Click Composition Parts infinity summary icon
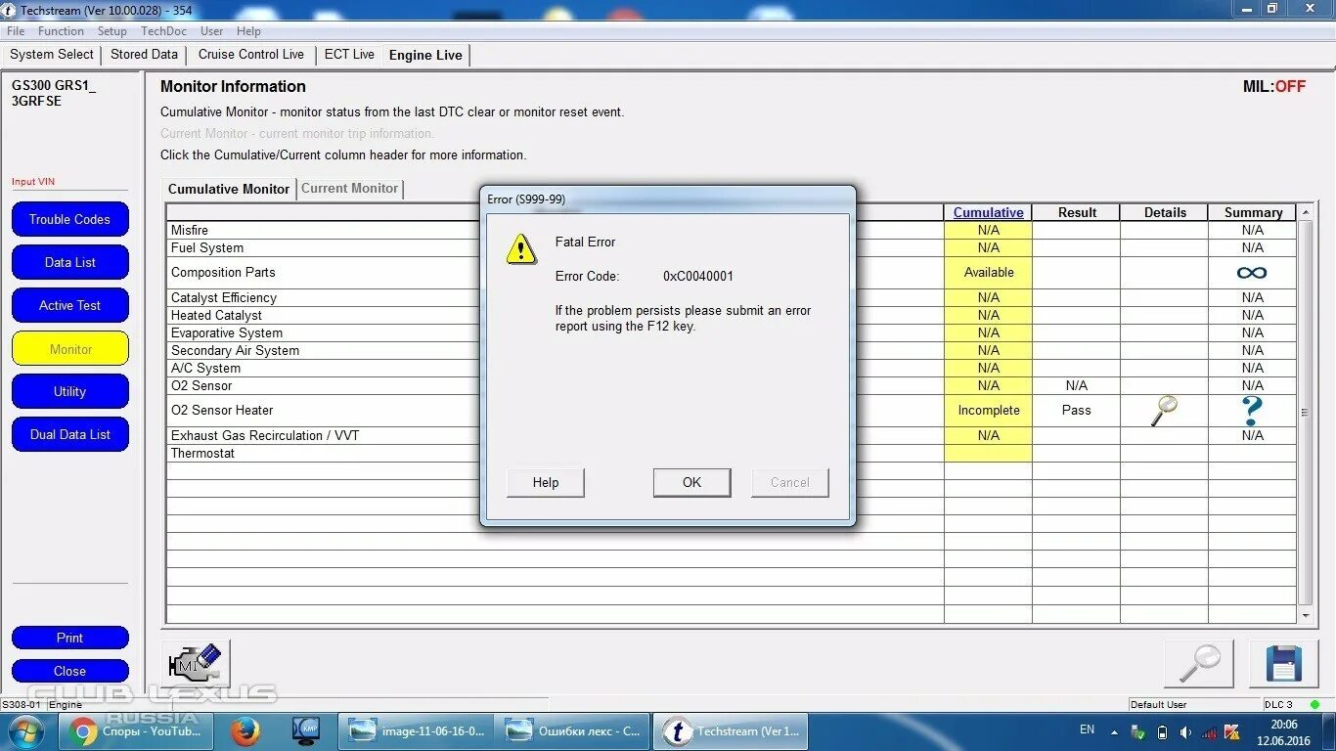1336x751 pixels. point(1252,273)
